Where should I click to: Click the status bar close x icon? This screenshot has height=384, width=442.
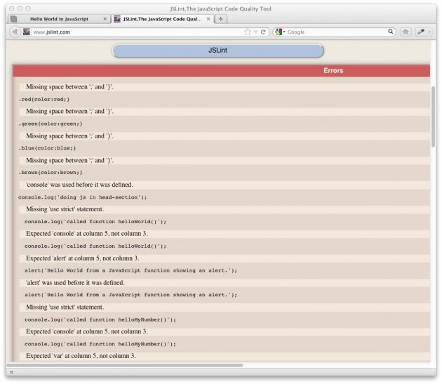tap(11, 373)
